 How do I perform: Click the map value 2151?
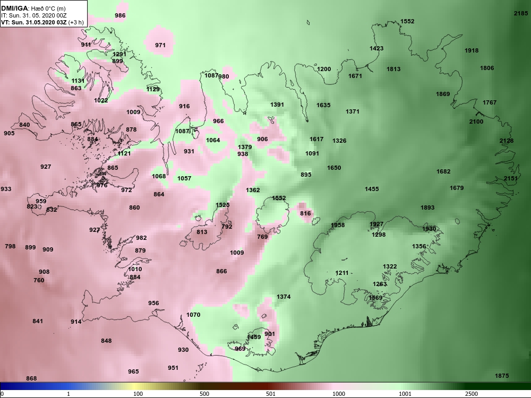click(511, 178)
